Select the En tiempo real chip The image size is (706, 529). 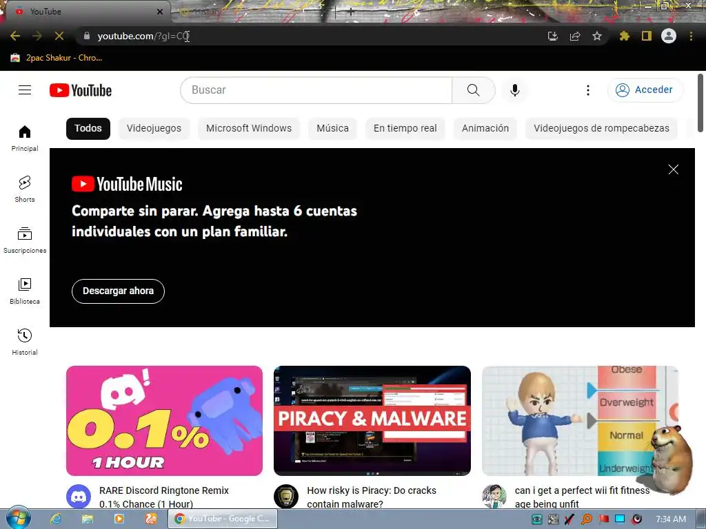(x=405, y=128)
